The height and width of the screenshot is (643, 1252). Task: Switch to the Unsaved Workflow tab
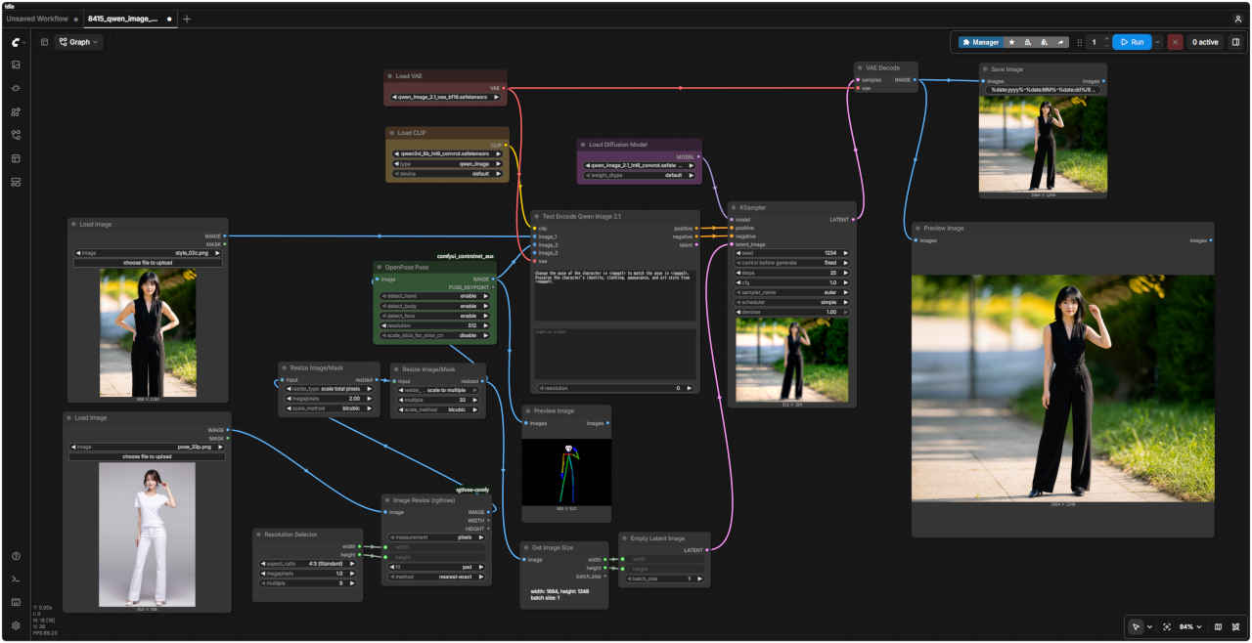point(40,19)
